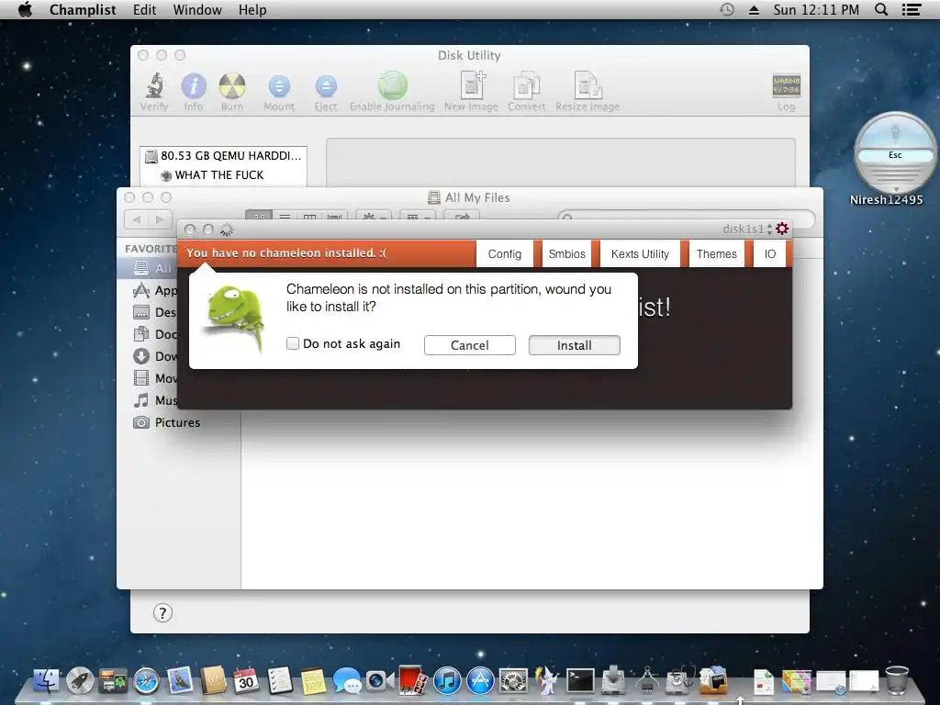Click the Champlist gear settings icon
Viewport: 940px width, 705px height.
point(782,229)
